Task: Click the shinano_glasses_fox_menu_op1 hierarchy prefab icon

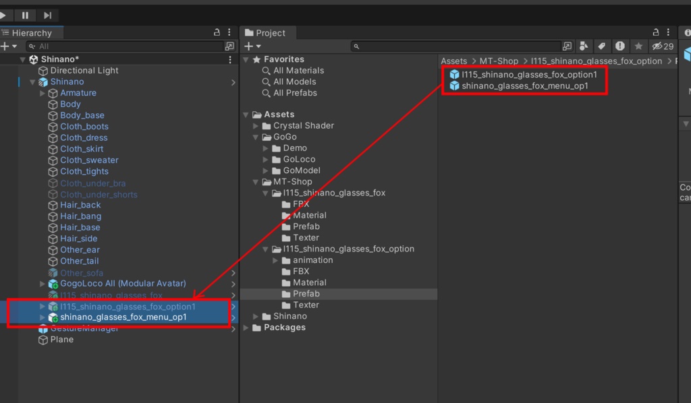Action: (53, 317)
